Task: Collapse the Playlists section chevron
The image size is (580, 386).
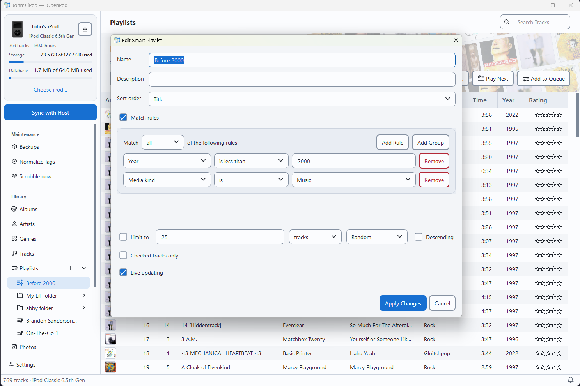Action: click(x=84, y=268)
